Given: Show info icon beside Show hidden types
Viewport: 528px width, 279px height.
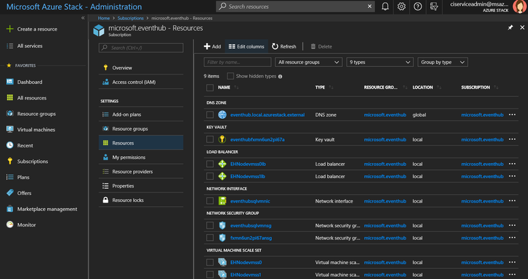Looking at the screenshot, I should [x=280, y=76].
